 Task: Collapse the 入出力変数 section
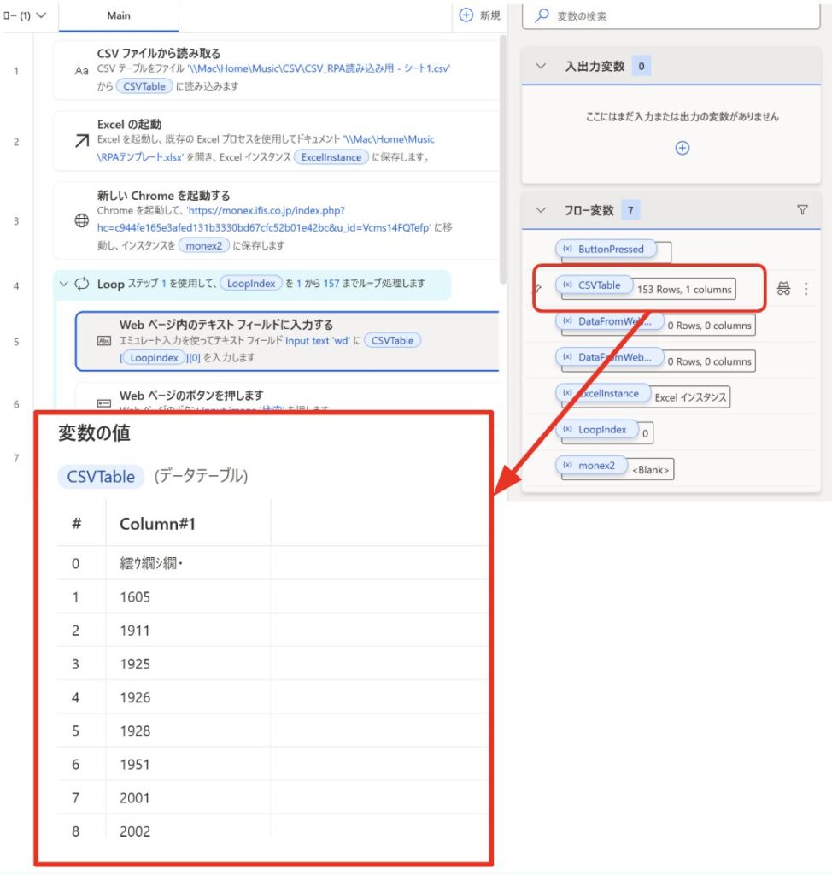[x=540, y=66]
